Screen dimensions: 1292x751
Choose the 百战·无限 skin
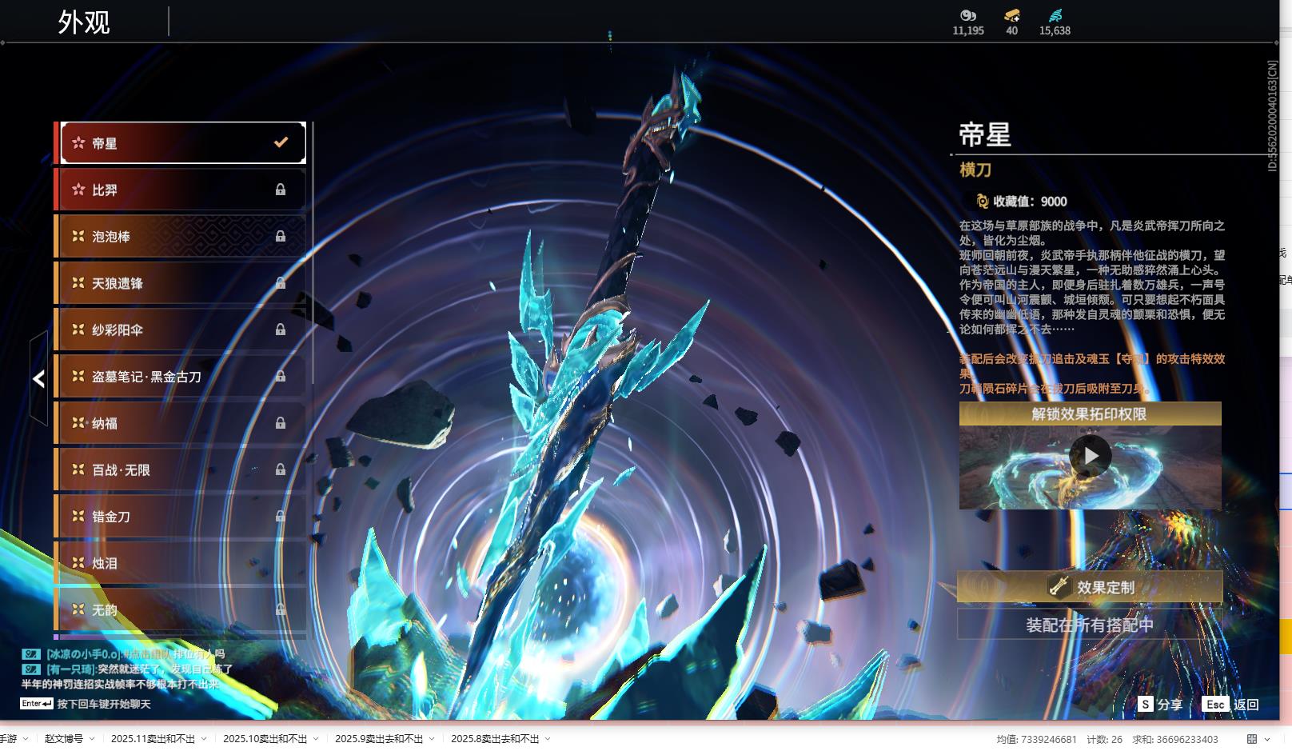181,469
